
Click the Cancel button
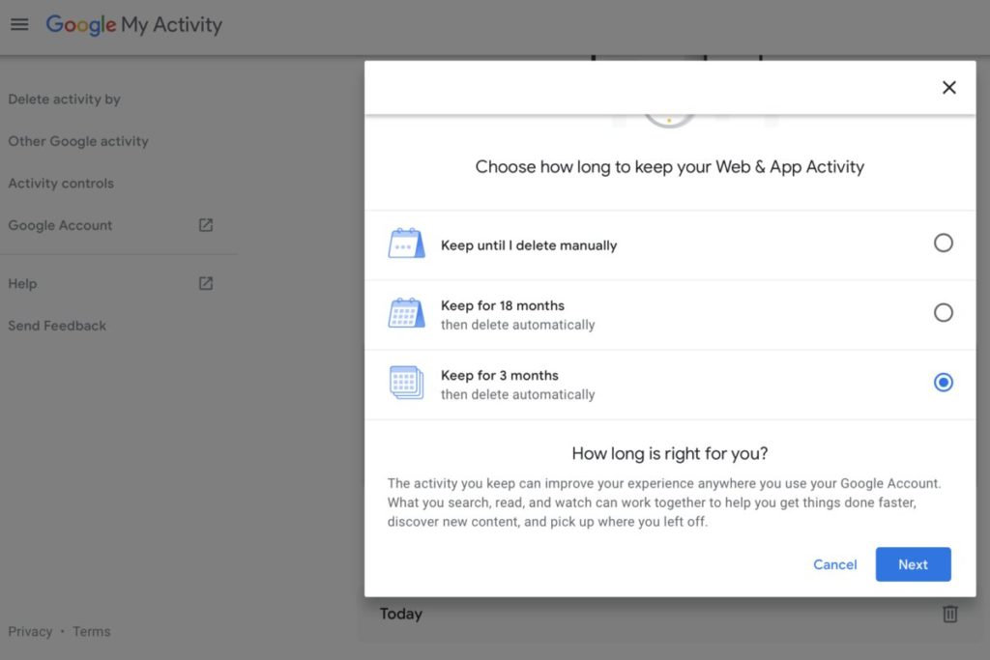834,564
